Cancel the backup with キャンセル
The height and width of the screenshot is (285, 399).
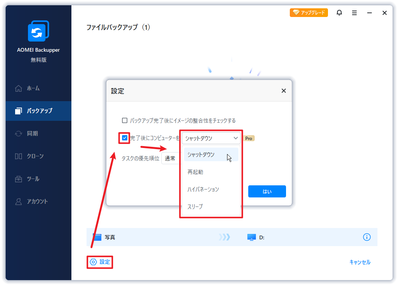pyautogui.click(x=360, y=262)
